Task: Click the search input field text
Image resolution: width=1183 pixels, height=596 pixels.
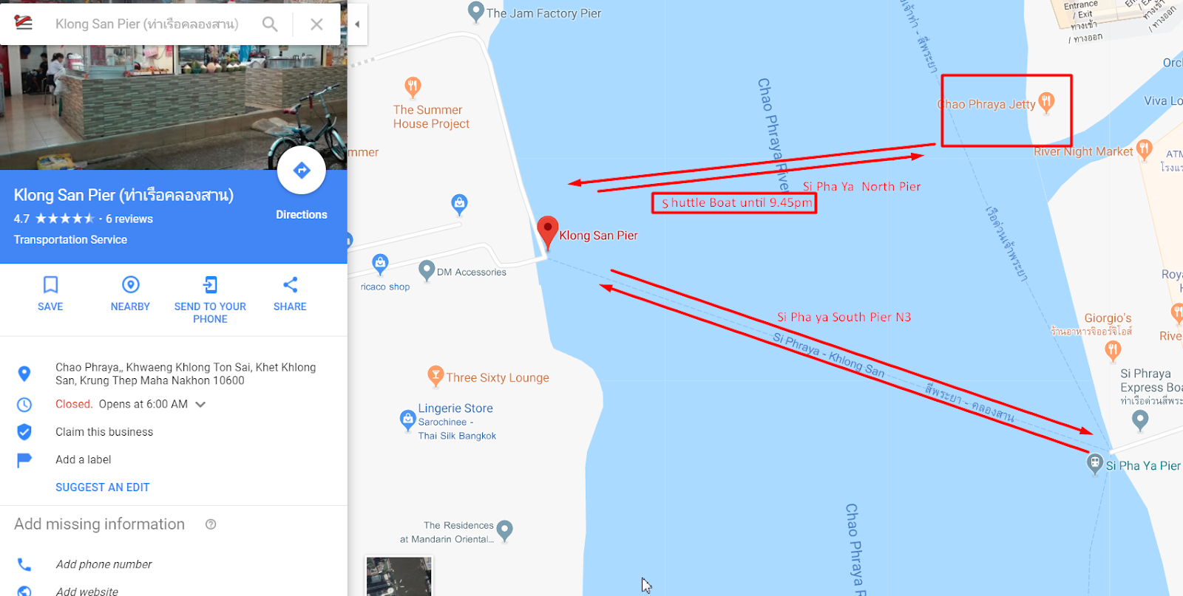Action: pyautogui.click(x=147, y=24)
